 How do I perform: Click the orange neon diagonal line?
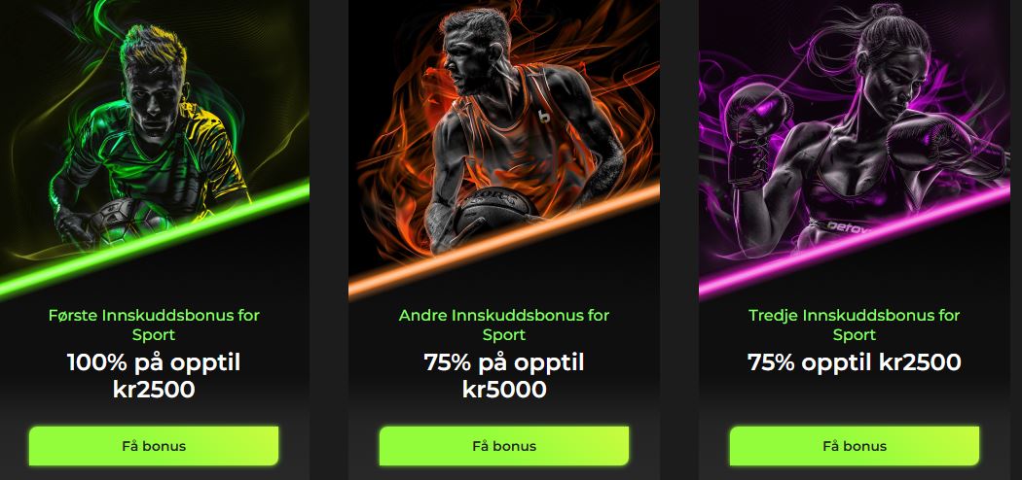[x=504, y=240]
